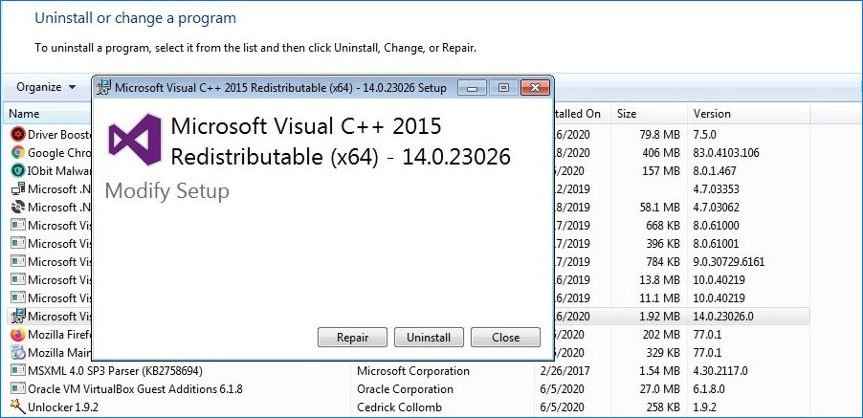
Task: Click version 4.7.03353 cell
Action: point(716,188)
